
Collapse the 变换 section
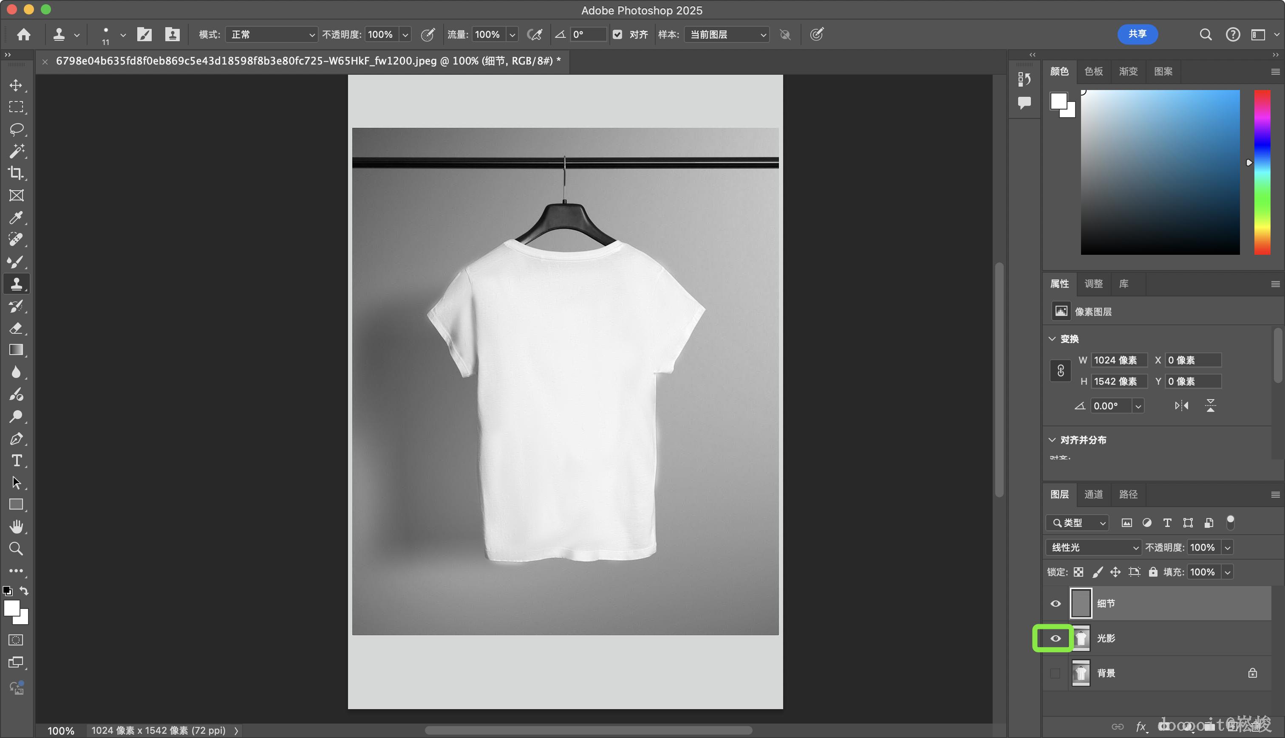[1052, 338]
